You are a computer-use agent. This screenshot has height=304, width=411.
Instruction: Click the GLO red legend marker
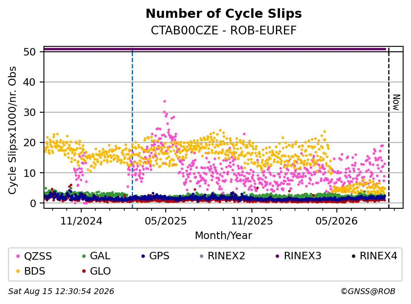[x=84, y=271]
